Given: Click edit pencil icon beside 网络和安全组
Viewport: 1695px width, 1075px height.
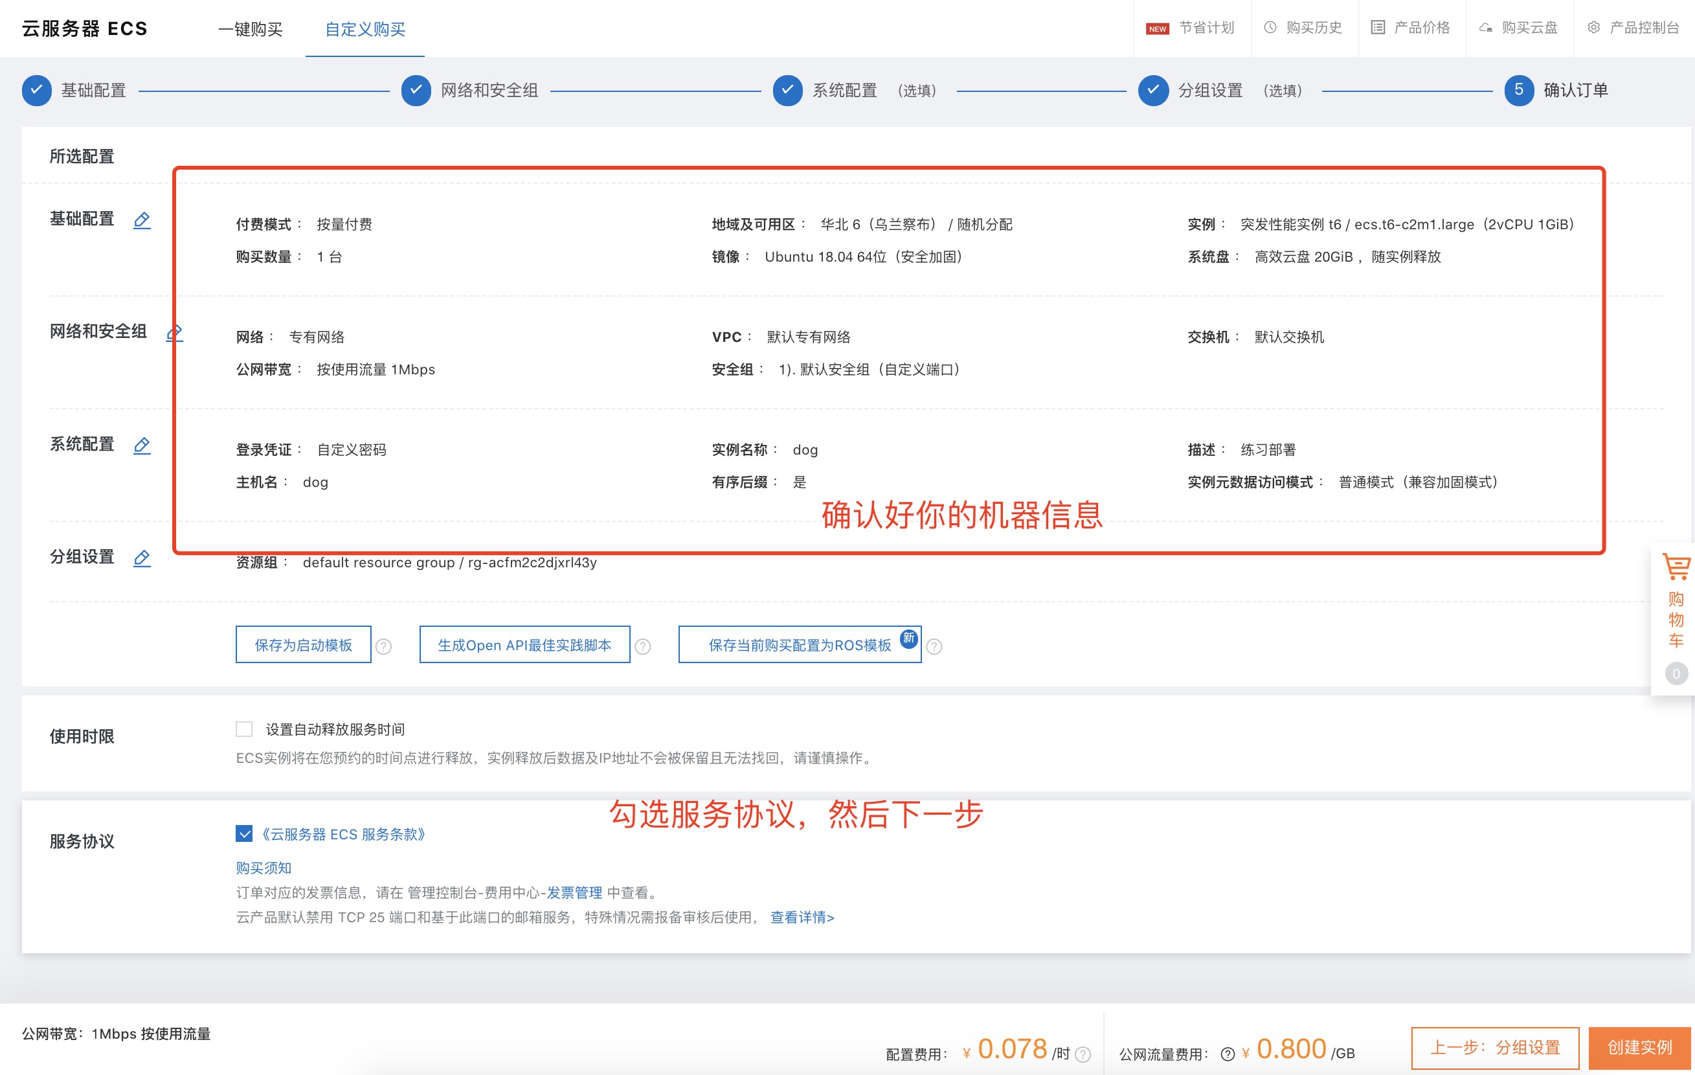Looking at the screenshot, I should click(174, 333).
